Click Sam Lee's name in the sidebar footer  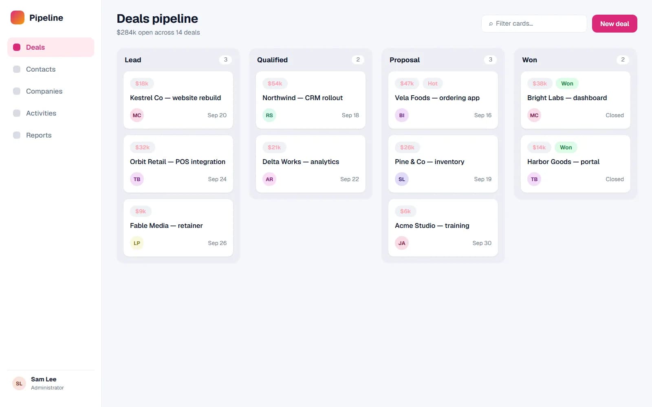click(x=44, y=379)
